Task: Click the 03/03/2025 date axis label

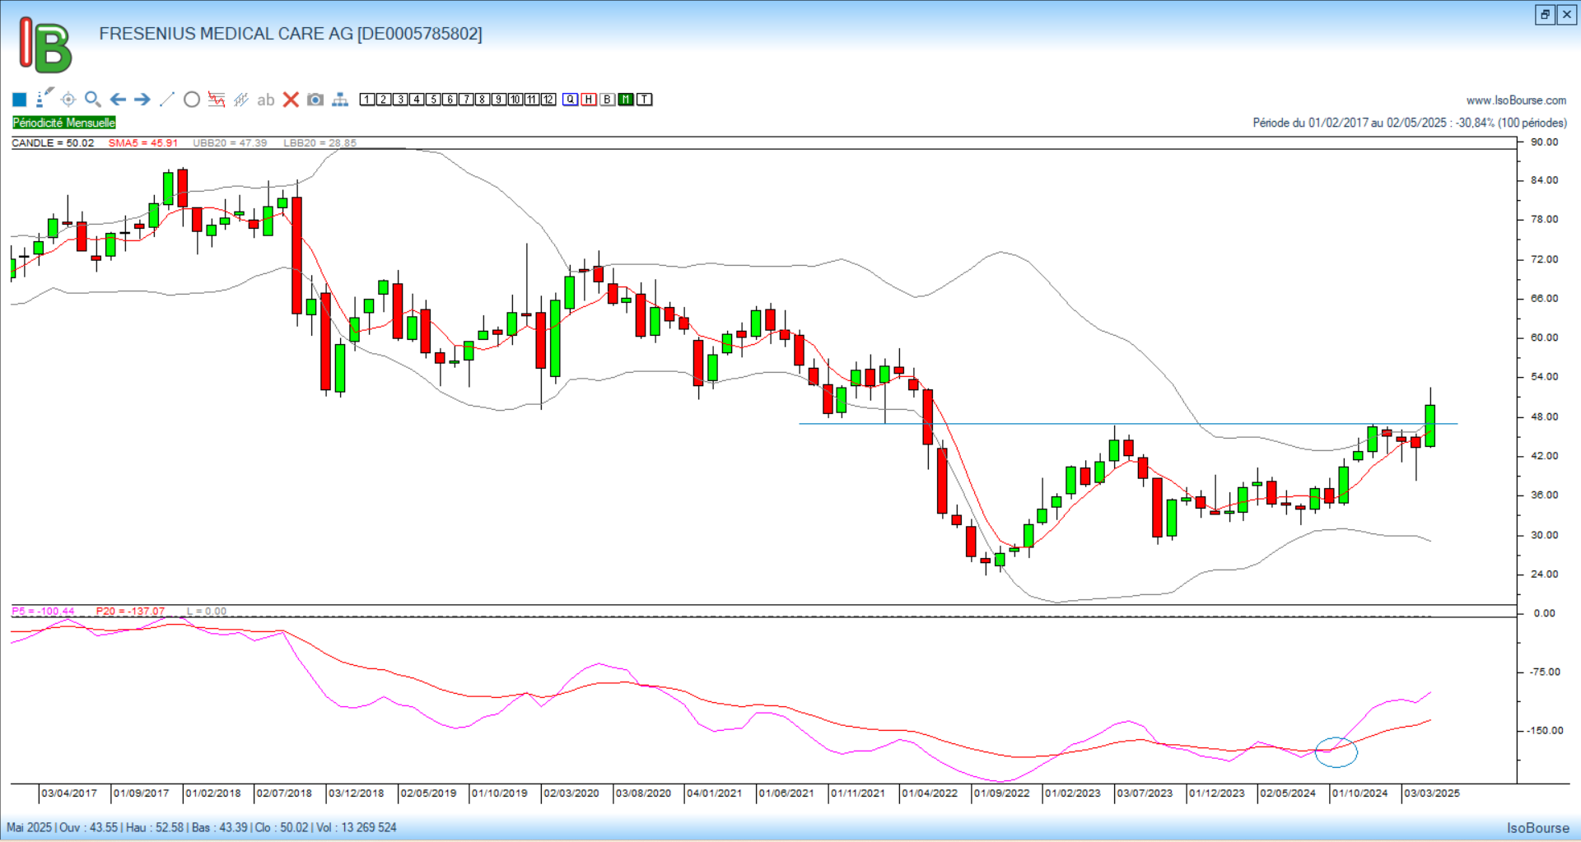Action: click(x=1432, y=793)
